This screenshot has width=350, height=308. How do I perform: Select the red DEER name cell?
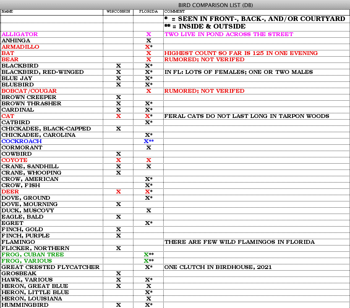point(52,191)
